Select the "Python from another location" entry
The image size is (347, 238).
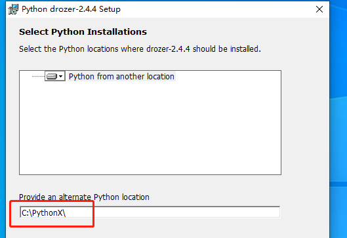[x=121, y=77]
